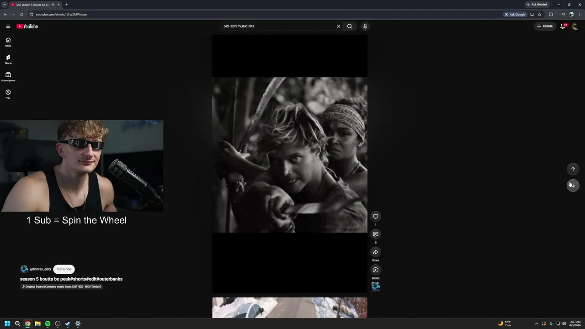Open the taskbar clock showing 2:07 AM

click(575, 324)
